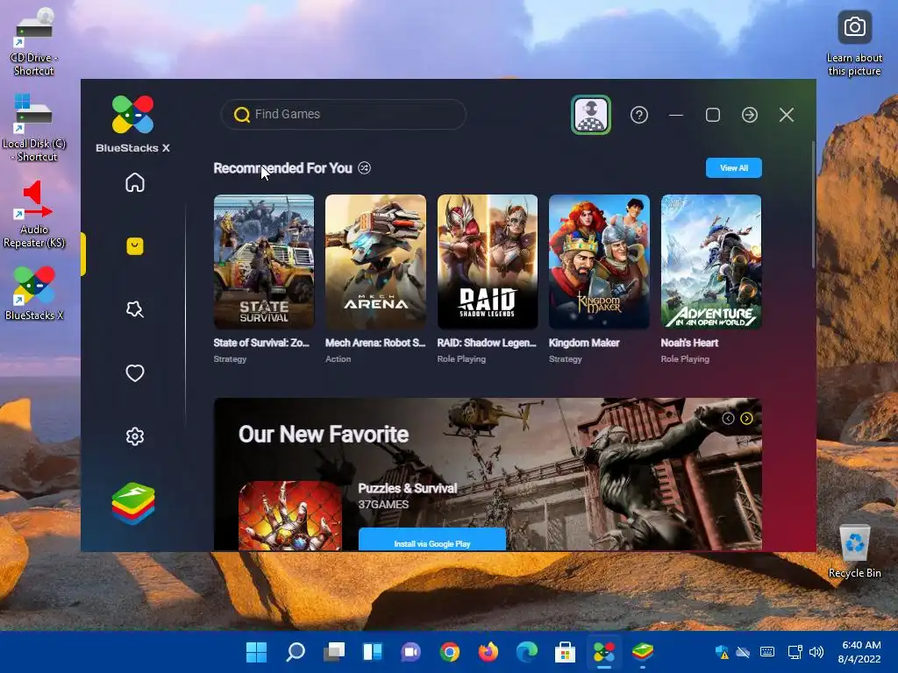Click the Puzzles & Survival game icon
This screenshot has width=898, height=673.
click(289, 515)
